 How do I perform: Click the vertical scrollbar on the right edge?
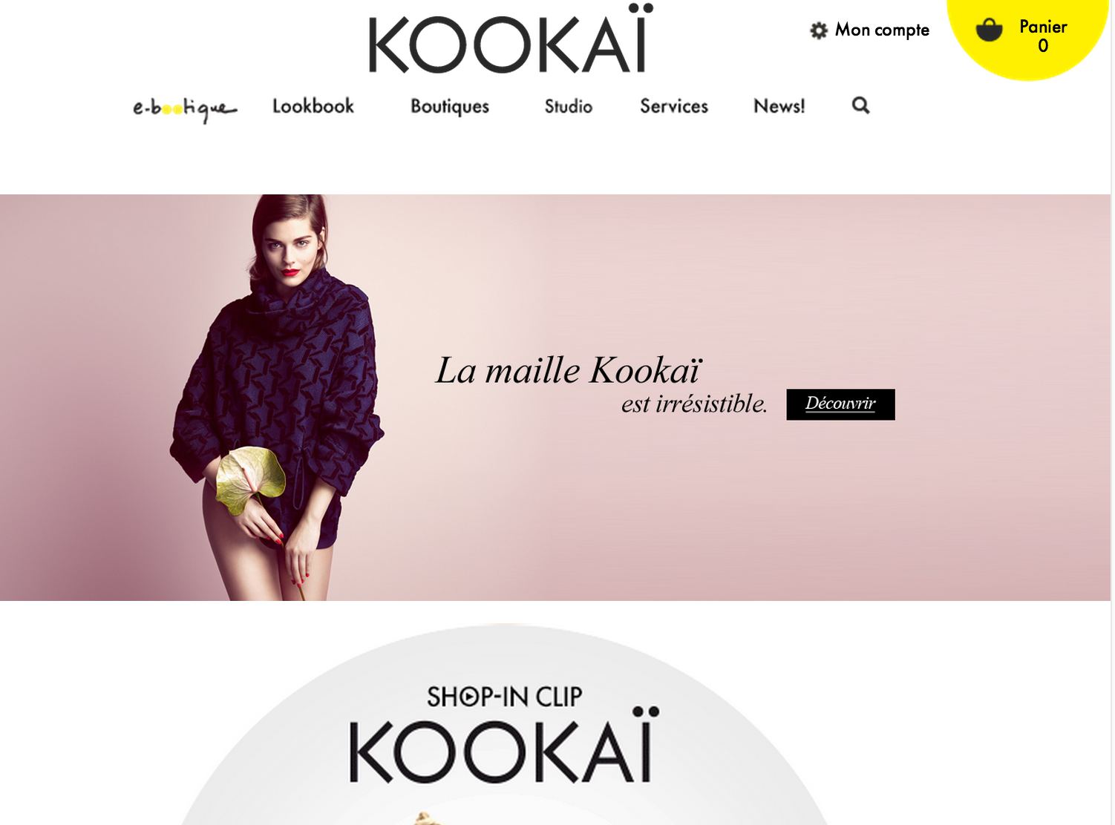1112,412
